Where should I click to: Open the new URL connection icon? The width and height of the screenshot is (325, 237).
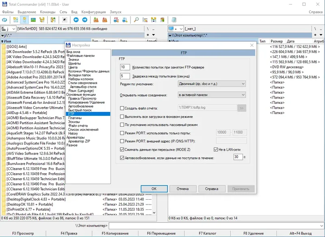(x=125, y=20)
